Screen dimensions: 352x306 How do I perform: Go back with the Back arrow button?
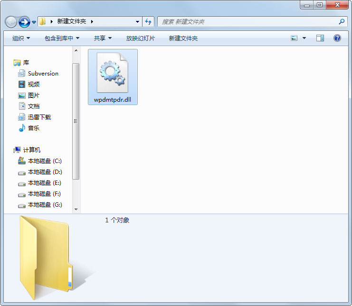(x=11, y=22)
